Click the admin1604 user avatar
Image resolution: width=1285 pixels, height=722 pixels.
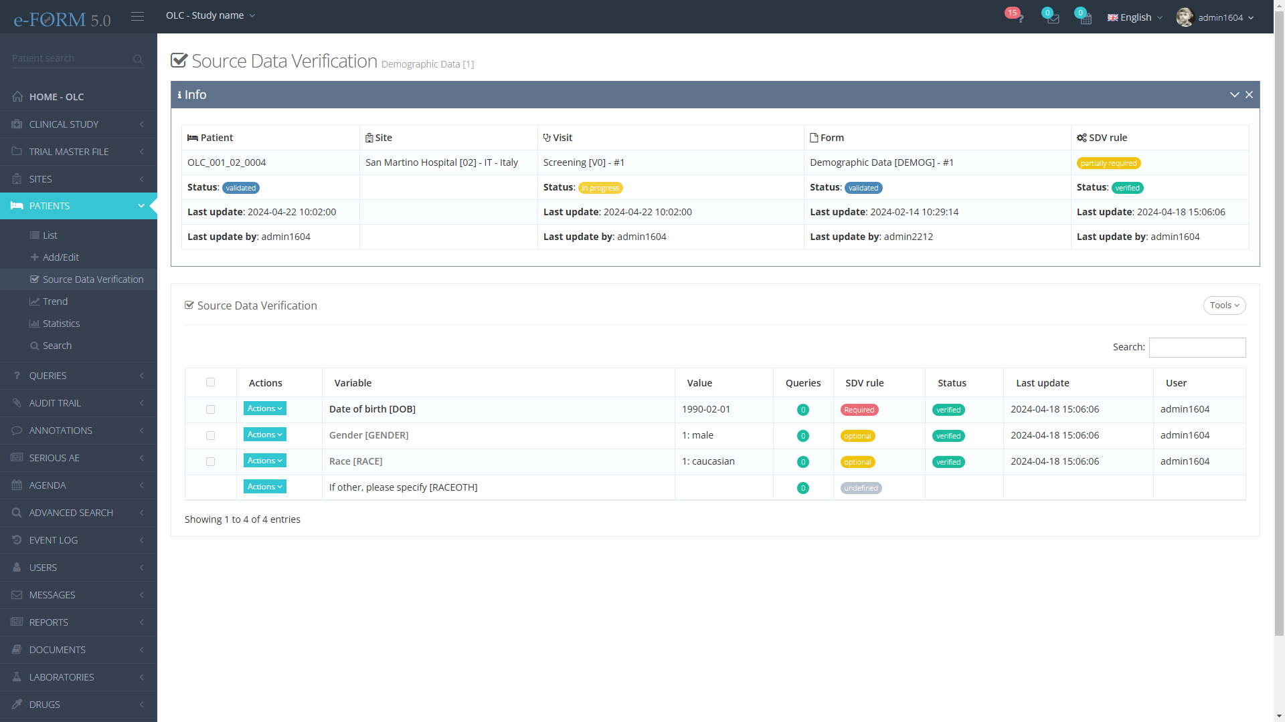(x=1185, y=17)
